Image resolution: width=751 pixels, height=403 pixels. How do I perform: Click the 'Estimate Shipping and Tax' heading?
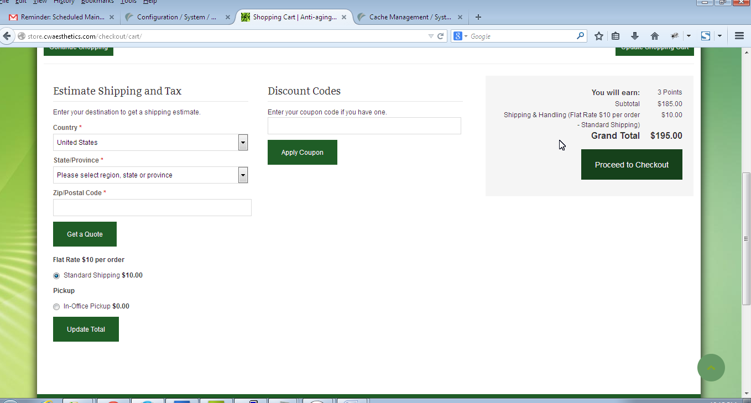click(x=117, y=91)
